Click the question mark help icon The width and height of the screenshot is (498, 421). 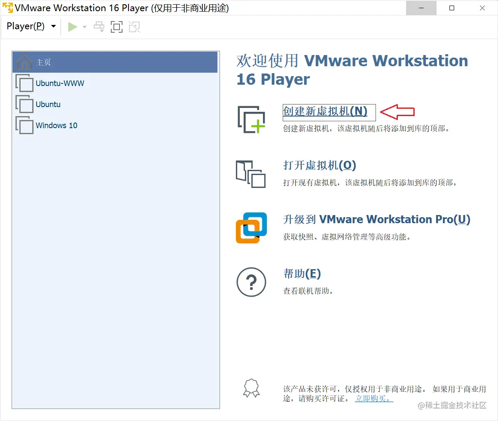click(251, 282)
